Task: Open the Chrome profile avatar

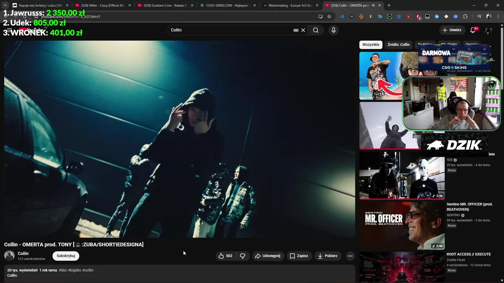Action: pos(489,17)
